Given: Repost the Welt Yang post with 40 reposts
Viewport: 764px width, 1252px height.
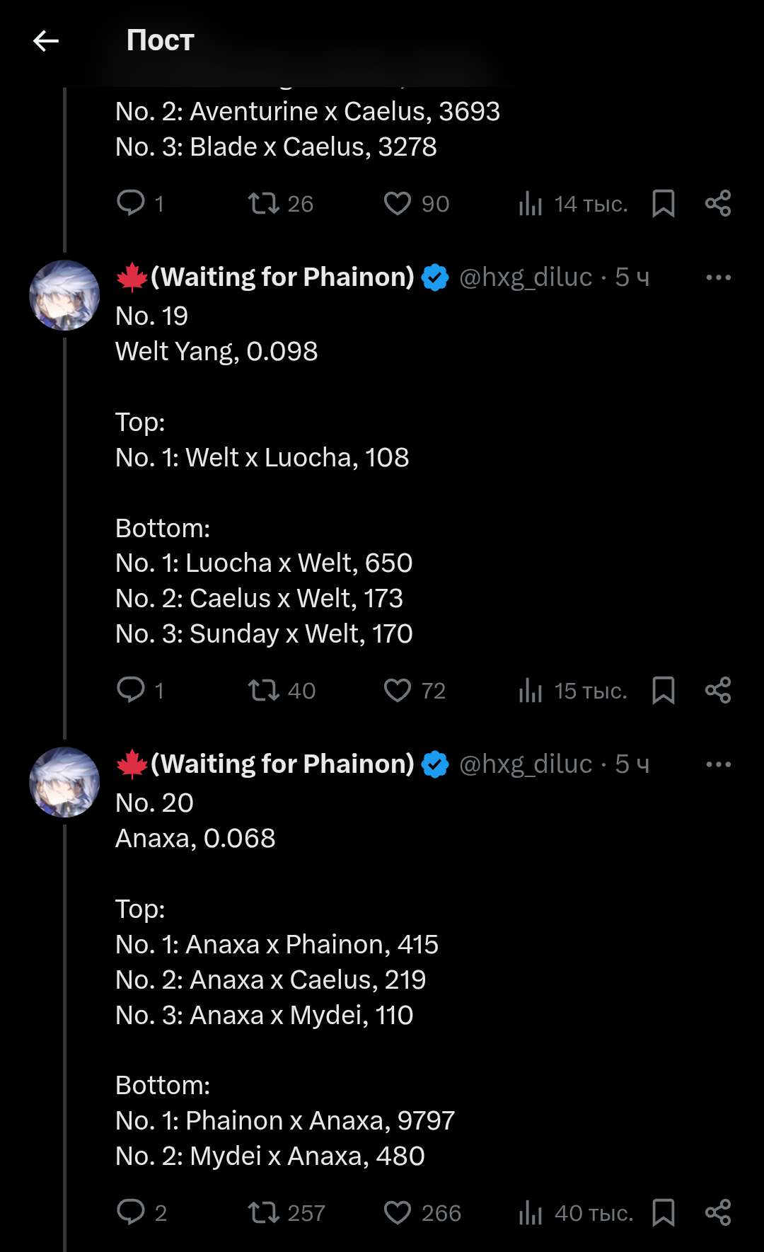Looking at the screenshot, I should (x=264, y=690).
